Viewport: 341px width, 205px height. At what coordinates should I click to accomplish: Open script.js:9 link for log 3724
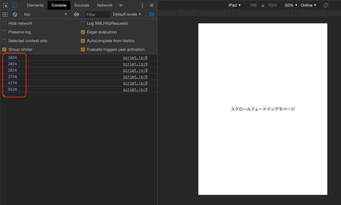(x=135, y=76)
